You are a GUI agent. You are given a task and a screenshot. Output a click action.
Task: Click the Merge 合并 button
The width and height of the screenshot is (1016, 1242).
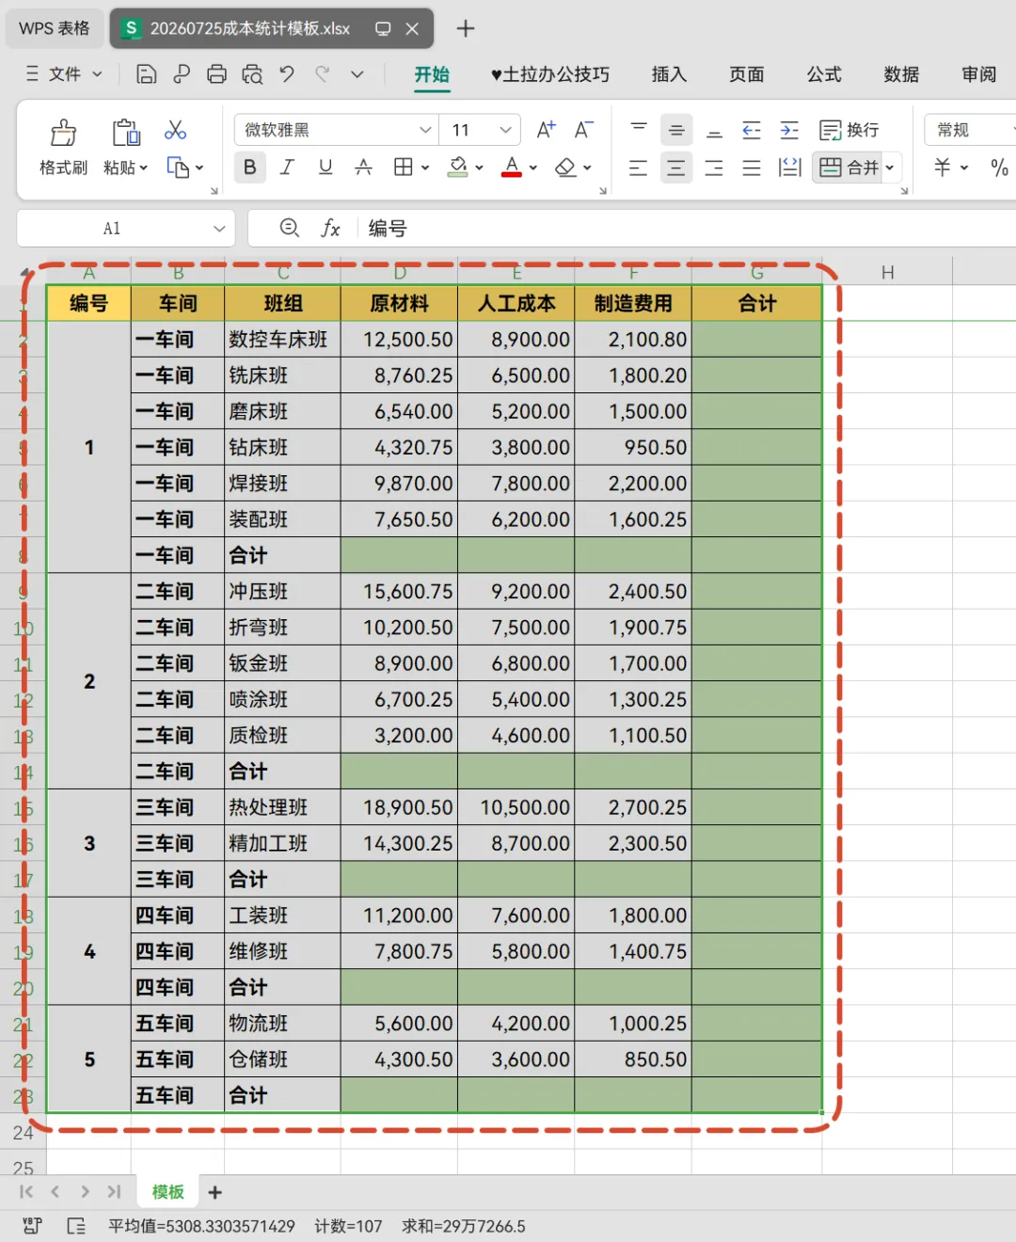[x=848, y=167]
